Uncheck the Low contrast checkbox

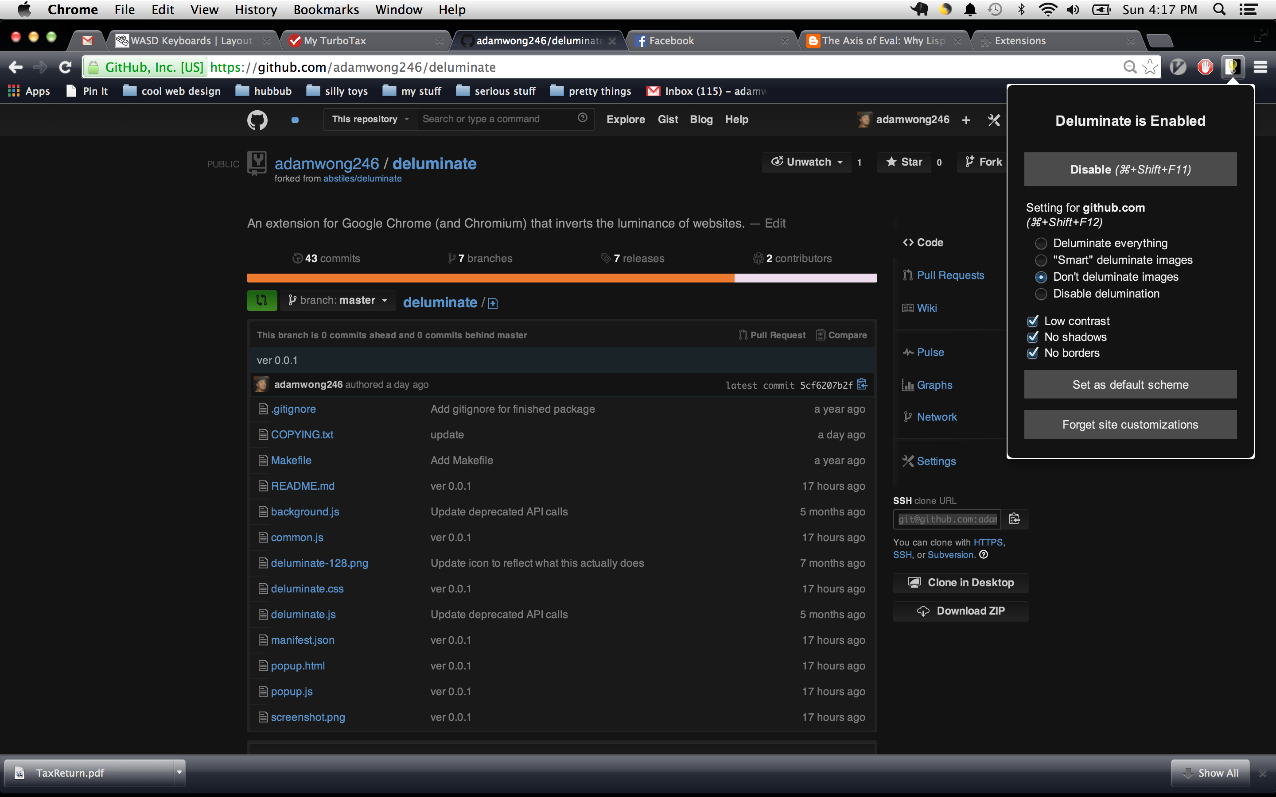point(1033,321)
